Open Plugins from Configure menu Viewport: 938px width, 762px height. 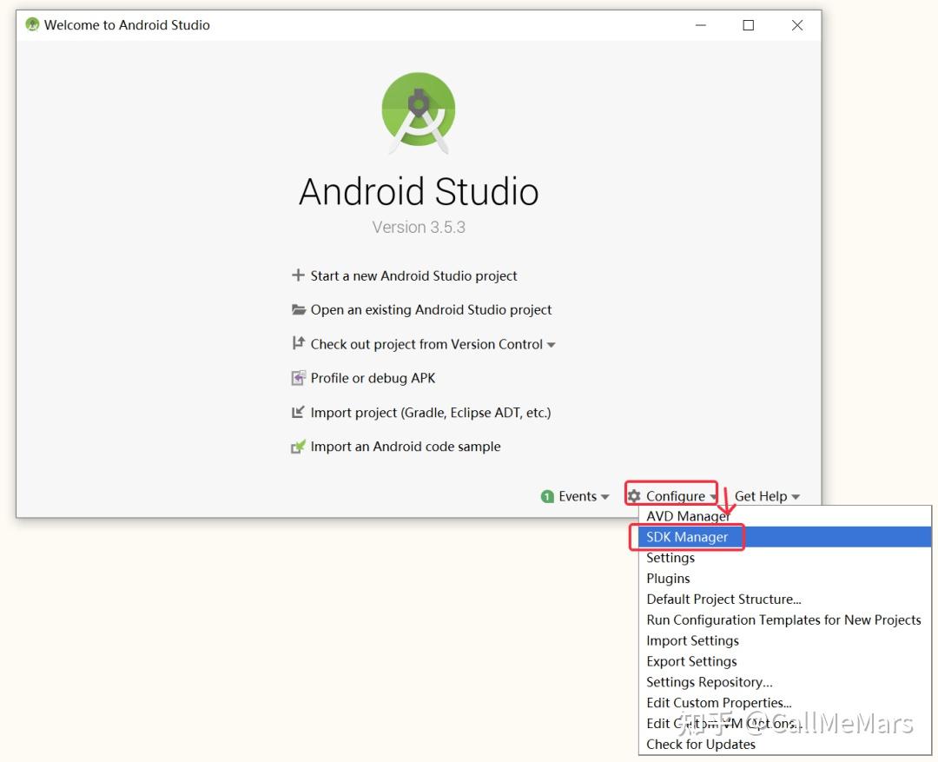[x=785, y=579]
